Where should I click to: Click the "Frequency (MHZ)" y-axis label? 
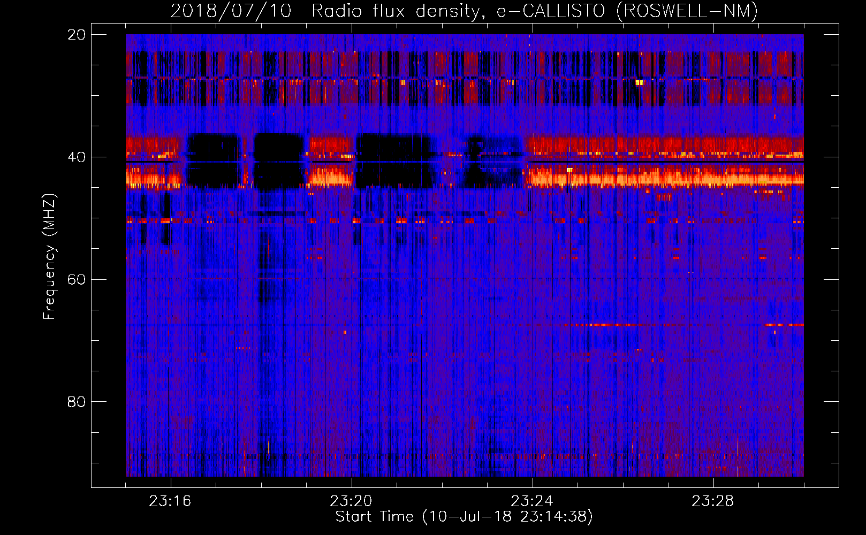coord(49,257)
